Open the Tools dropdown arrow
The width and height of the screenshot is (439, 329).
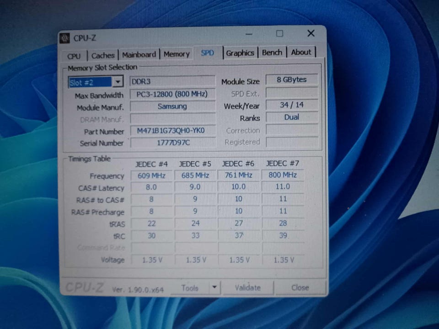214,287
